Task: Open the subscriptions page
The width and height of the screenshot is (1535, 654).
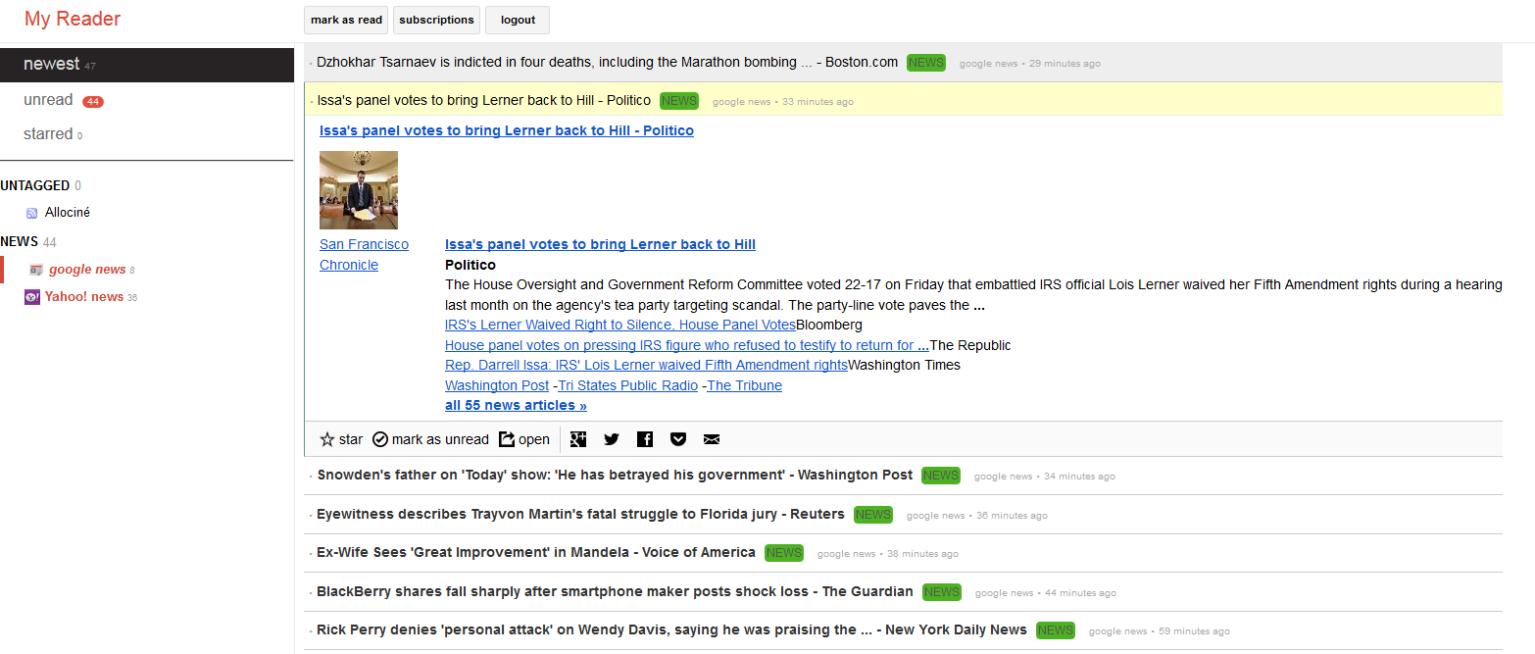Action: point(436,20)
